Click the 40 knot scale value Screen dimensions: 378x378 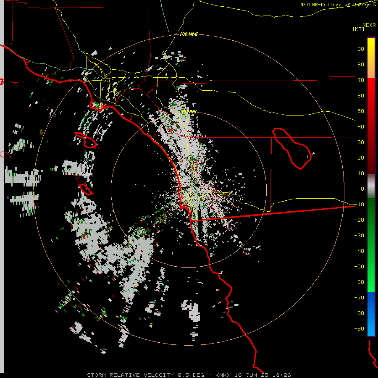coord(361,126)
